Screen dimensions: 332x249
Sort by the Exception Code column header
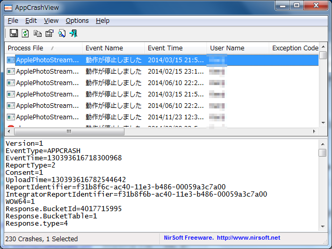[294, 48]
